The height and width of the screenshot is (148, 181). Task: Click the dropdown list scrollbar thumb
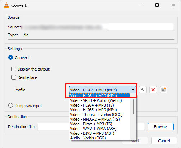(x=133, y=107)
